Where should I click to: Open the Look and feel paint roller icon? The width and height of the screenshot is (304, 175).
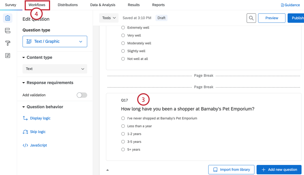pos(8,43)
